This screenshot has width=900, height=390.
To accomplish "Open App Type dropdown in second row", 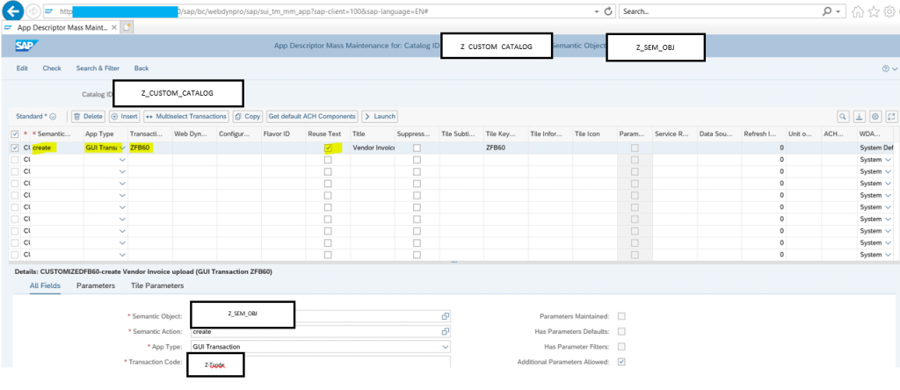I will tap(121, 160).
